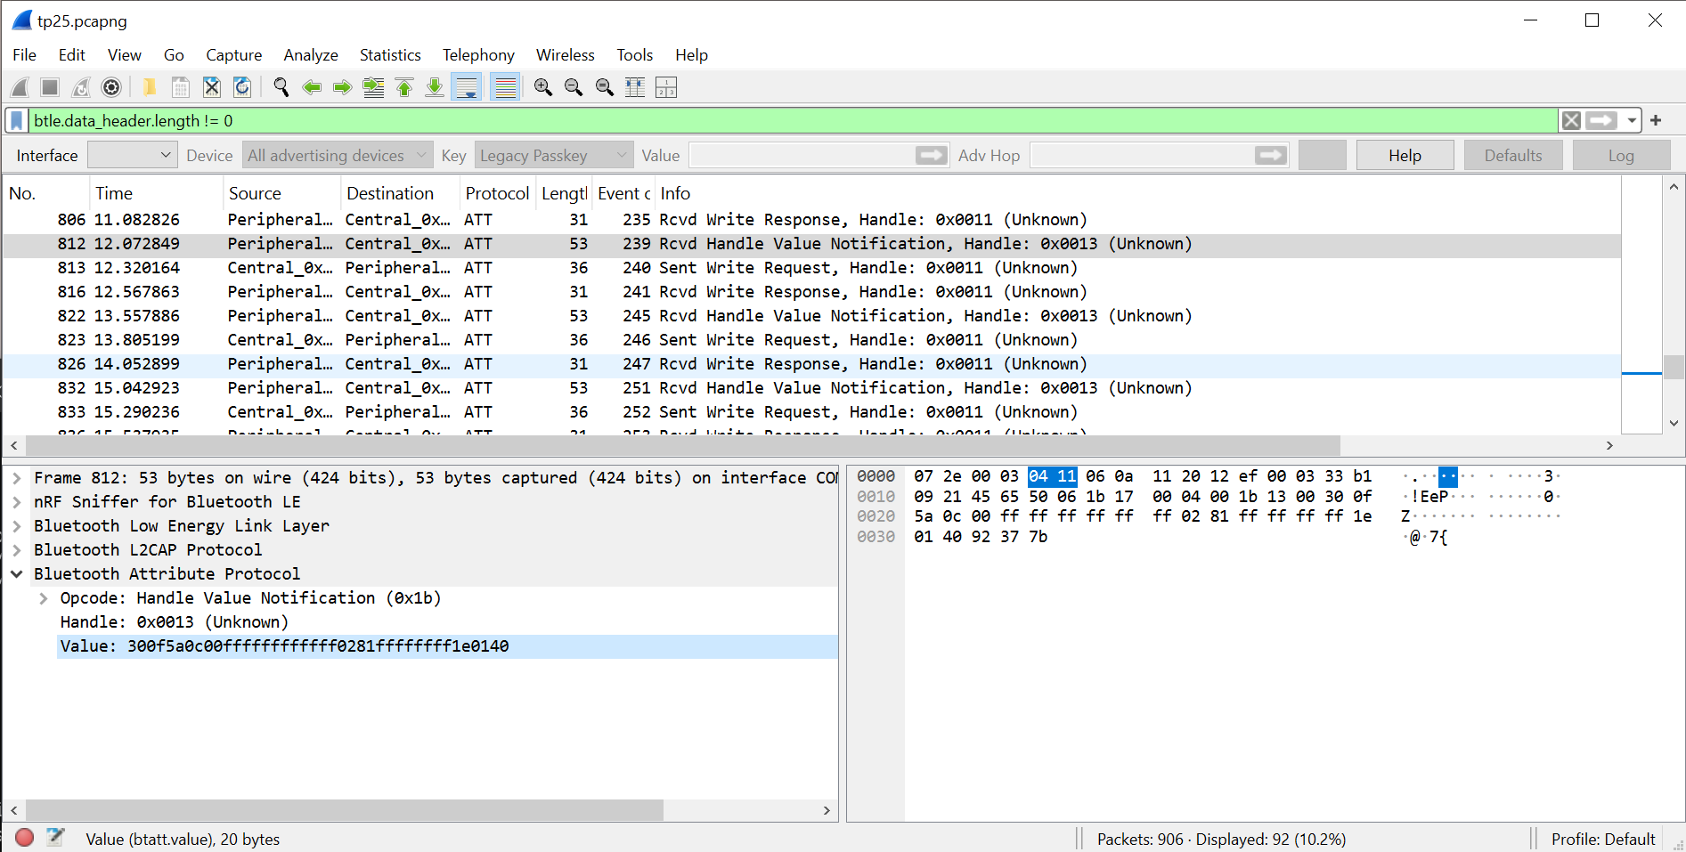Open the Key type Legacy Passkey dropdown
This screenshot has height=852, width=1686.
coord(553,156)
